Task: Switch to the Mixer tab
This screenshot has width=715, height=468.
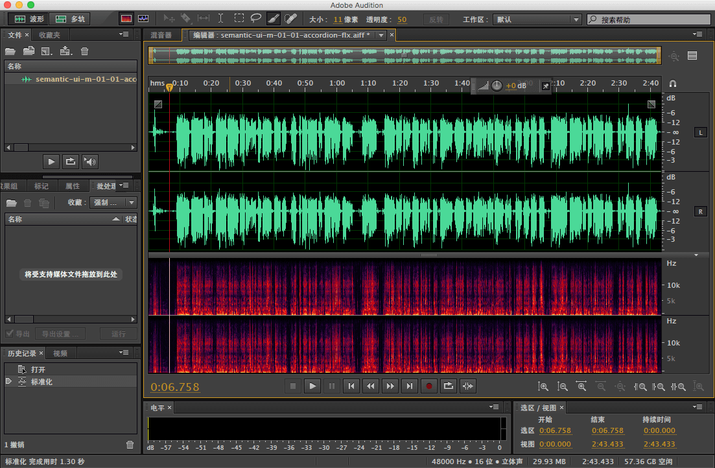Action: coord(161,35)
